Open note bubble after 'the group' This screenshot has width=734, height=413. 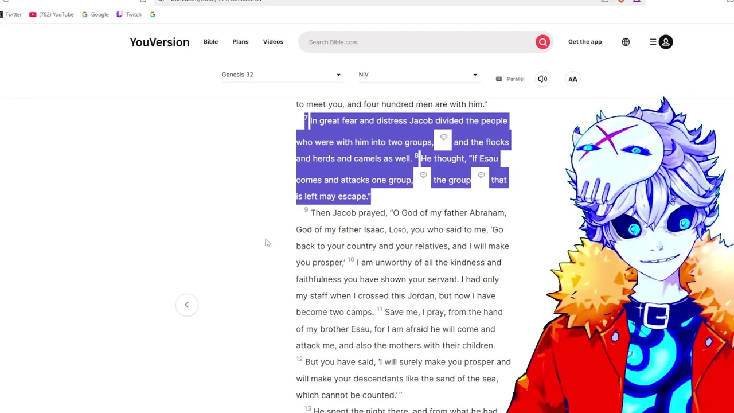pos(481,176)
